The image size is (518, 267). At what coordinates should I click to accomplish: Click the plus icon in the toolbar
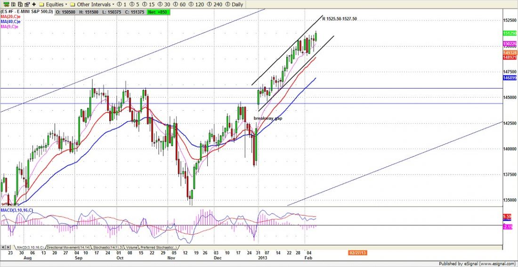point(33,4)
